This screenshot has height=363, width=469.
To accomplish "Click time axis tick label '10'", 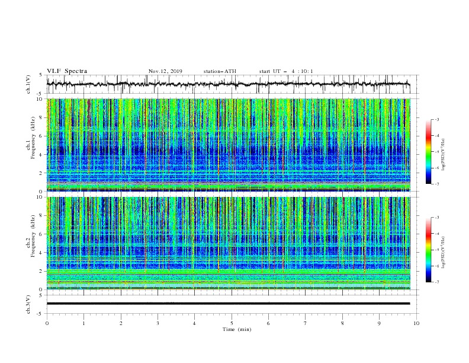I will click(416, 323).
